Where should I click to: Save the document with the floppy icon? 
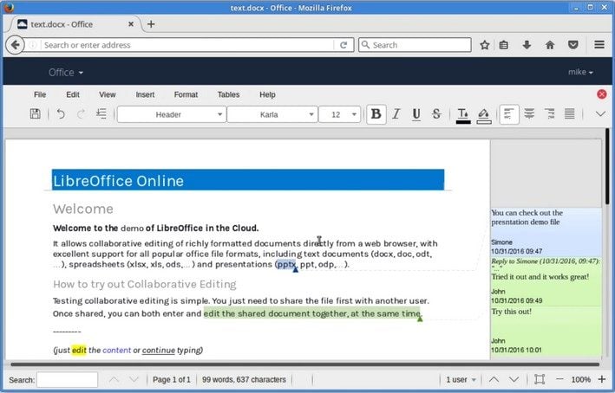tap(36, 114)
